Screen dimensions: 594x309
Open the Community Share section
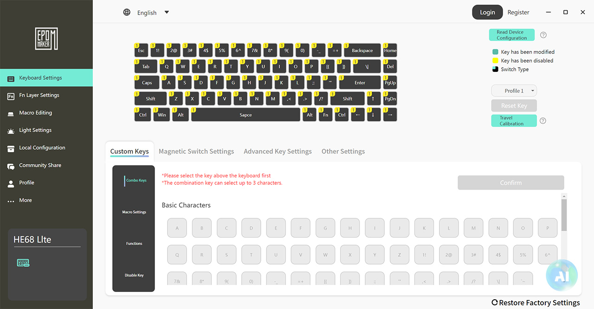39,165
